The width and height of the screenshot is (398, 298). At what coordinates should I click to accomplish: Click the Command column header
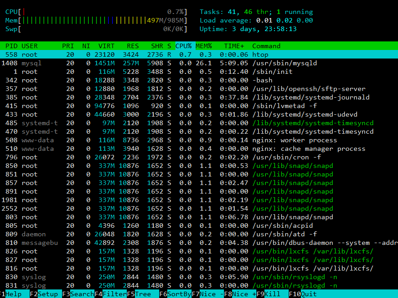click(x=266, y=46)
